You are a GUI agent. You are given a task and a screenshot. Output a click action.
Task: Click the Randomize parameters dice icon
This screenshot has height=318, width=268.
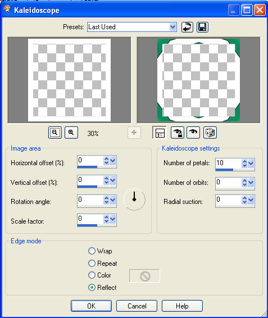pos(210,133)
